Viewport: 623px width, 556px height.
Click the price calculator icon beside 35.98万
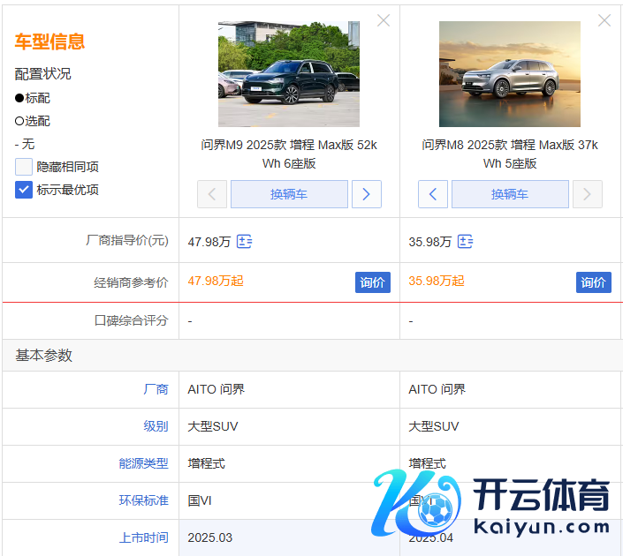(x=466, y=242)
